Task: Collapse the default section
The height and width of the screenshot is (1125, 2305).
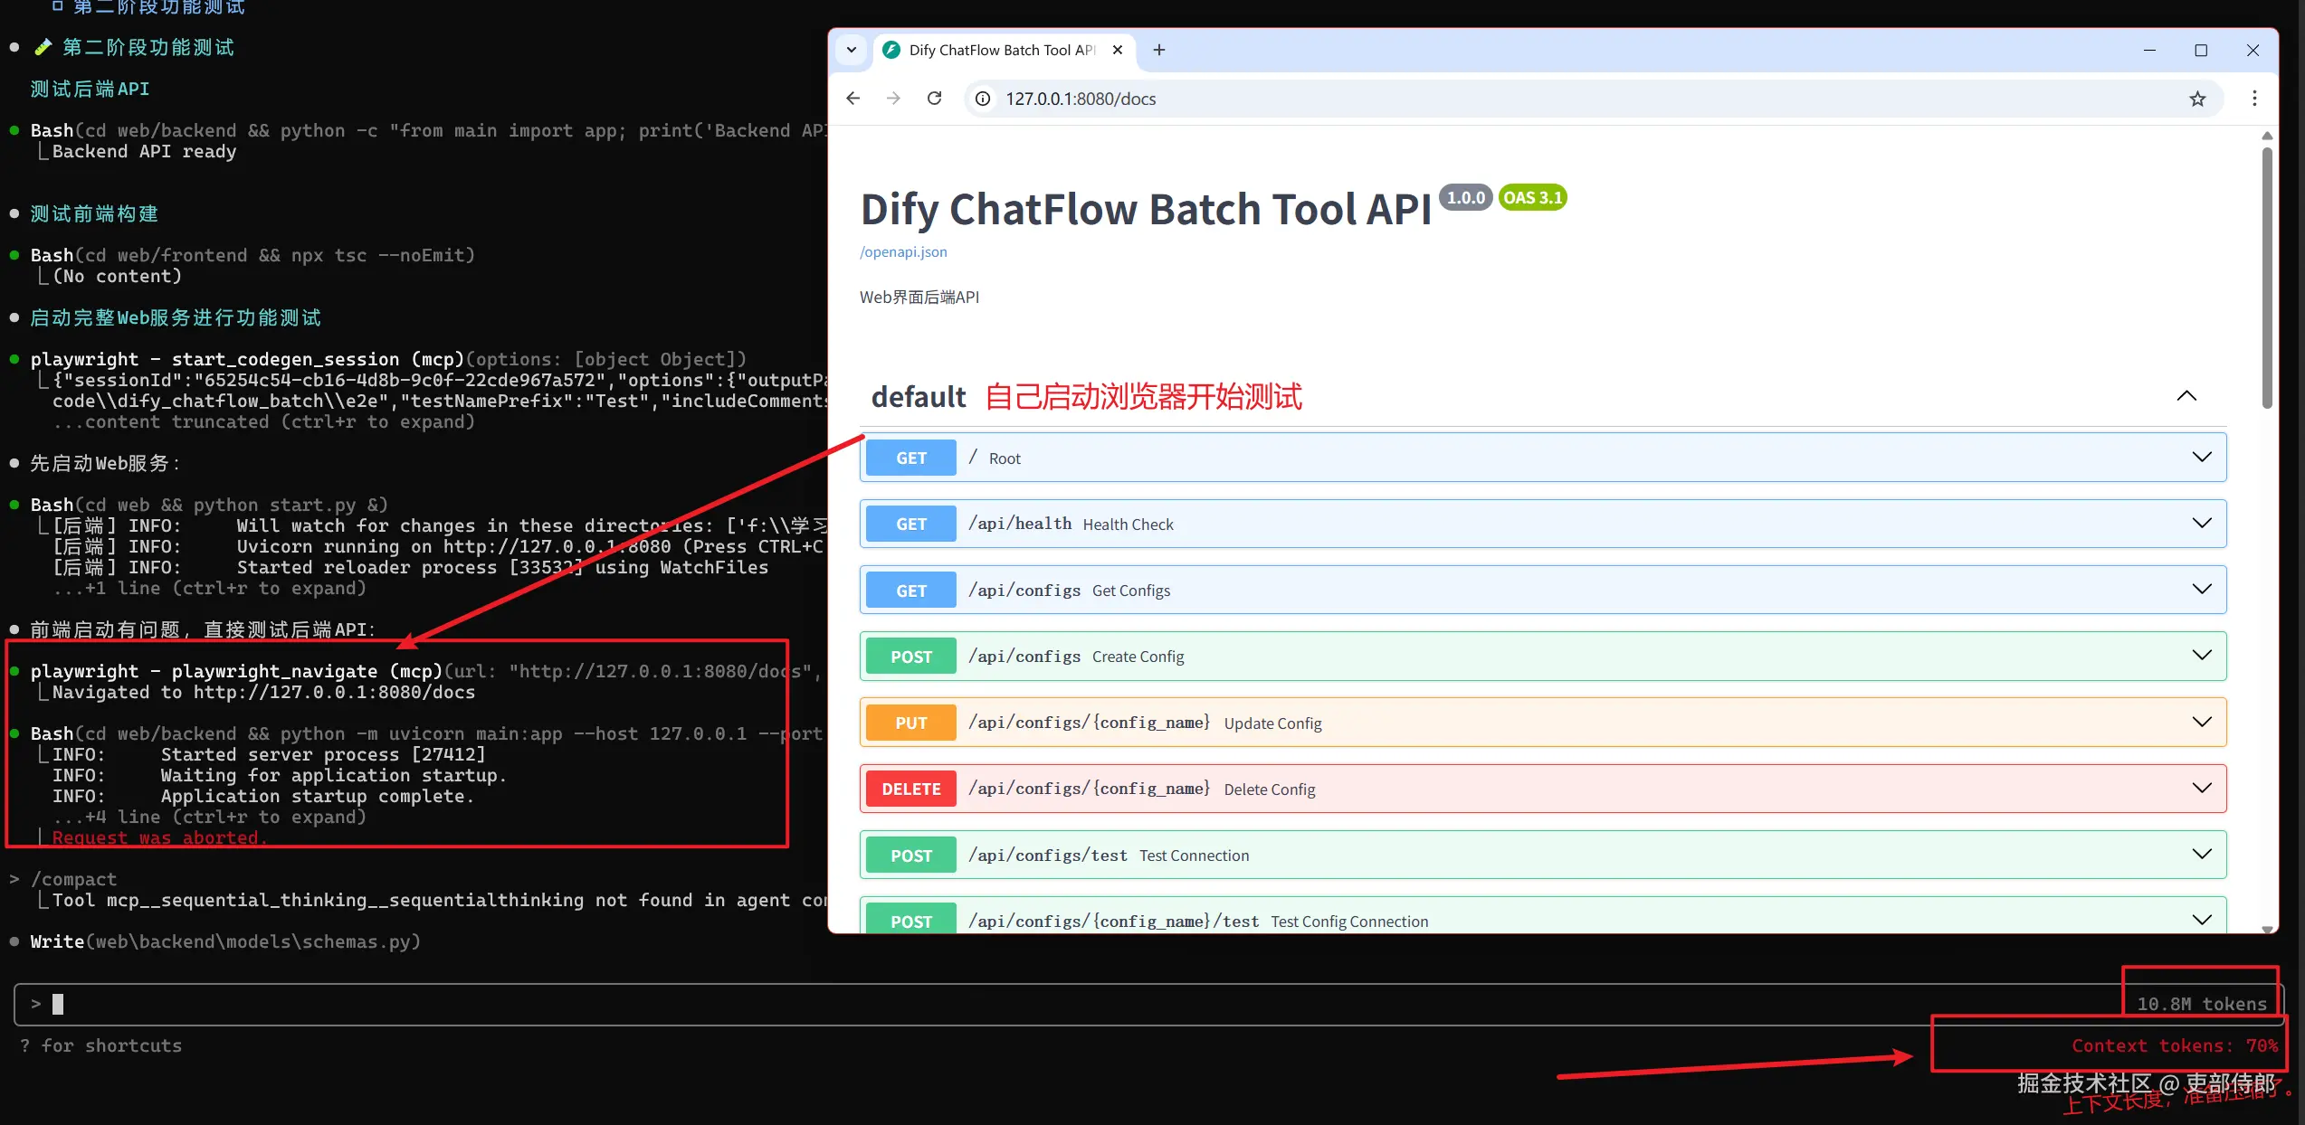Action: (x=2186, y=396)
